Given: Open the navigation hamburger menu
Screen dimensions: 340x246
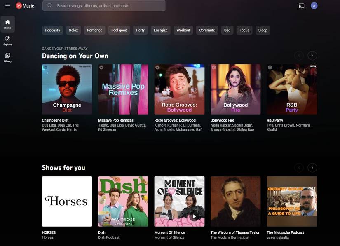Looking at the screenshot, I should [6, 5].
